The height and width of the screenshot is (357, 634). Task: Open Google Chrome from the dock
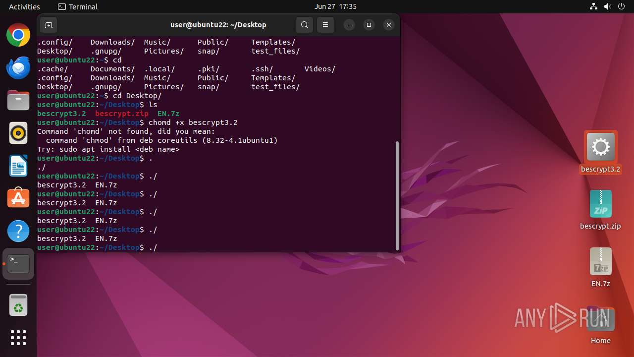18,35
